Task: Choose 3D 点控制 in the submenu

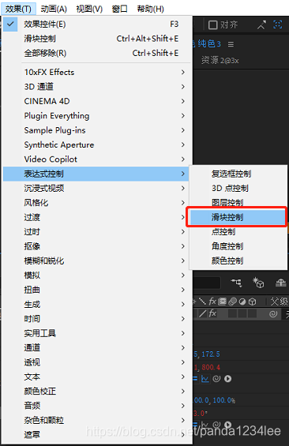Action: click(x=238, y=189)
